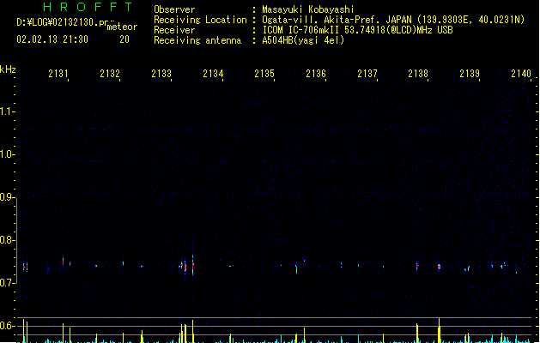Click the 0.8 kHz frequency tick label
Viewport: 540px width, 343px height.
(7, 240)
